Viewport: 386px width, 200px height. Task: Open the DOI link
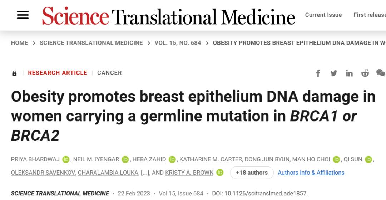259,193
